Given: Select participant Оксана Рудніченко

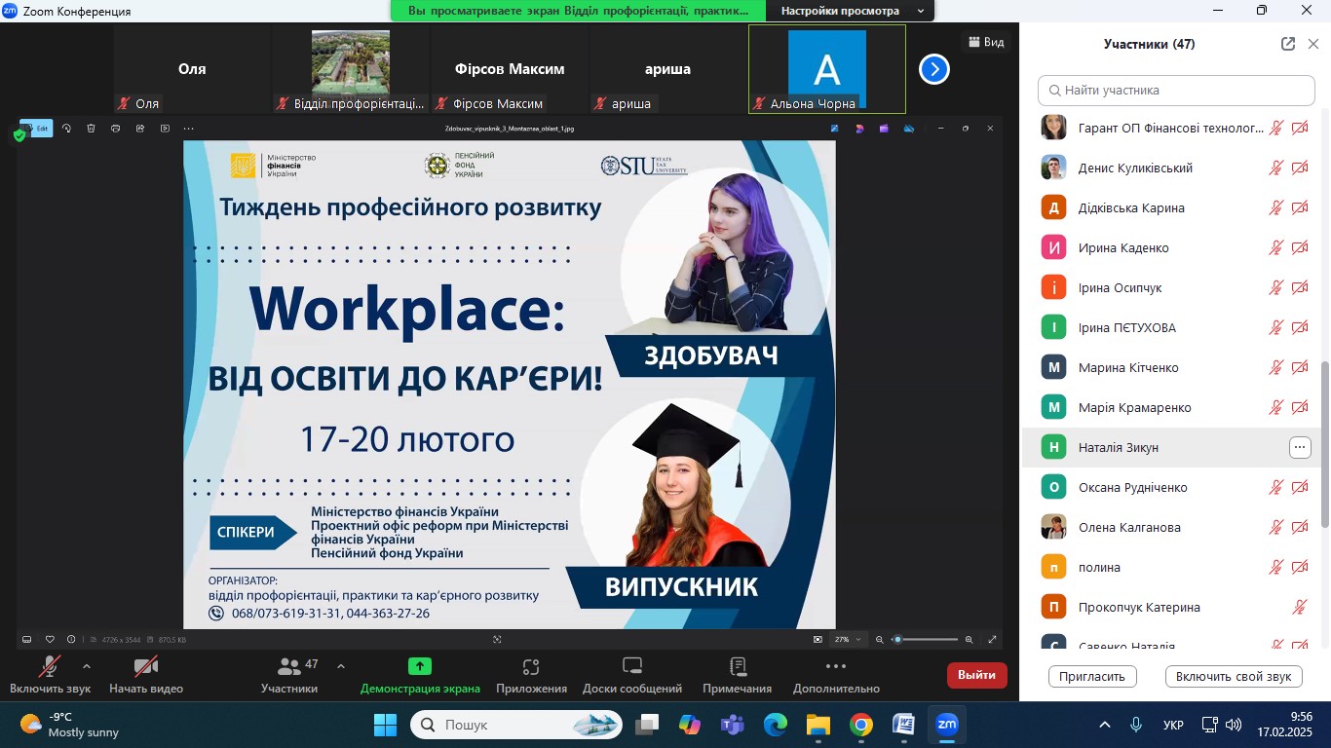Looking at the screenshot, I should [1170, 488].
